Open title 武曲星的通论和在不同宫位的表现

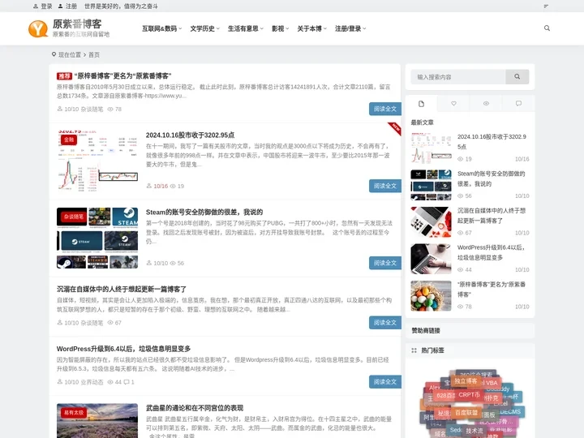coord(195,408)
